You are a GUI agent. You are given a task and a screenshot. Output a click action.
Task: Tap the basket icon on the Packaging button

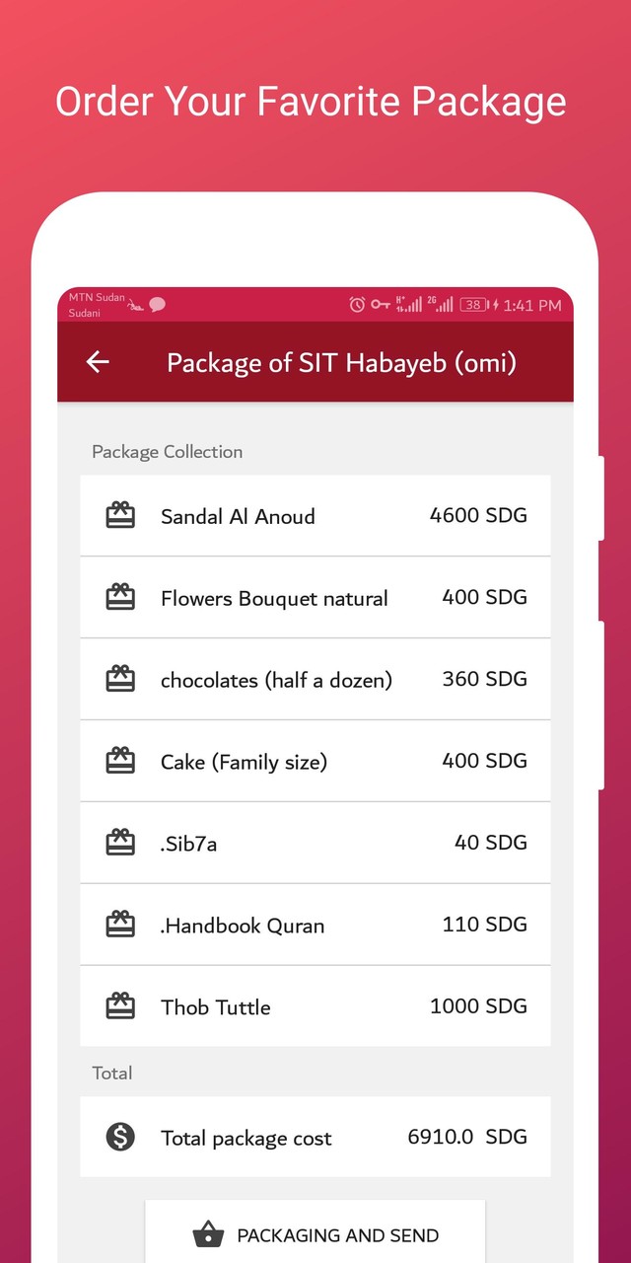[207, 1232]
